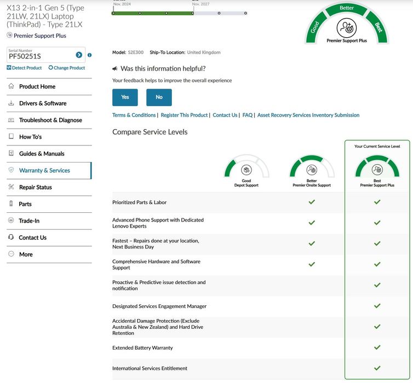Image resolution: width=413 pixels, height=383 pixels.
Task: Select the Better Premier Onsite Support gauge icon
Action: coord(312,170)
